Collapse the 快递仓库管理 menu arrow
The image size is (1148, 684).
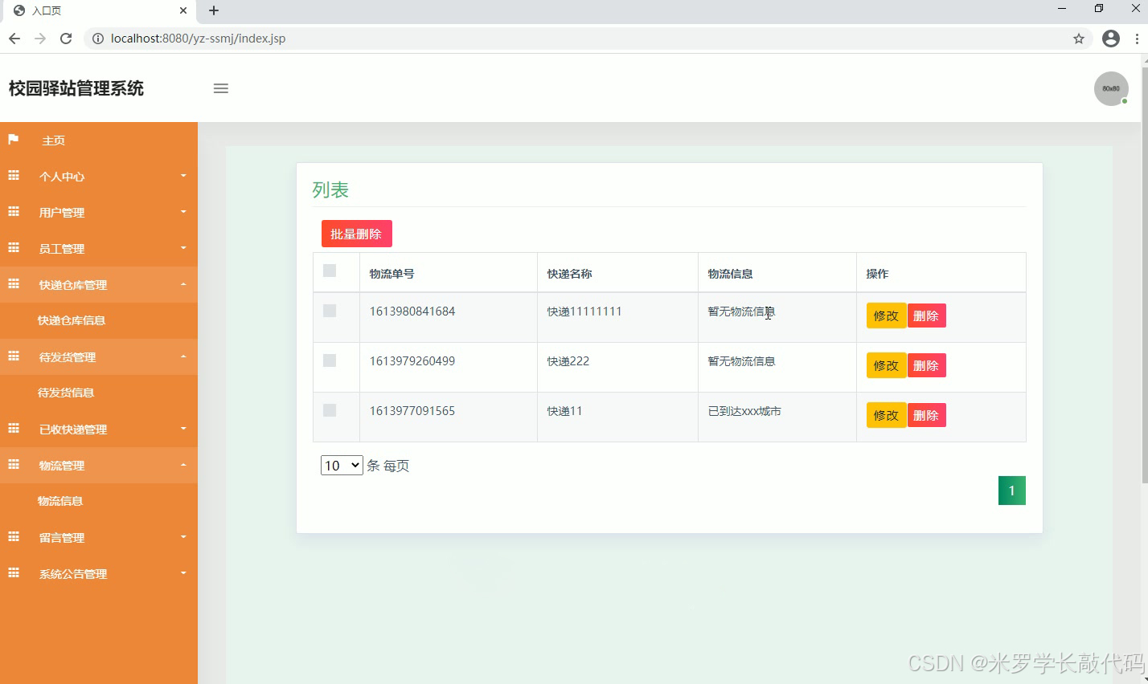[183, 284]
